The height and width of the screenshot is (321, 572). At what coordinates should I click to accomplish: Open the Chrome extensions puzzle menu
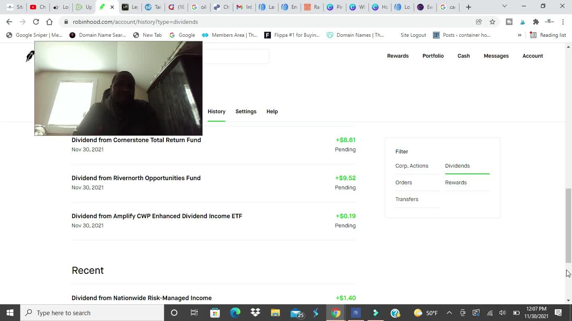pyautogui.click(x=536, y=22)
